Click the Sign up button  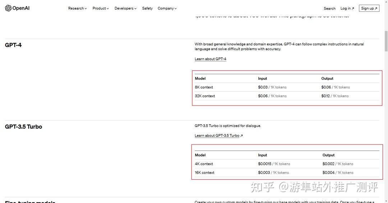coord(369,8)
